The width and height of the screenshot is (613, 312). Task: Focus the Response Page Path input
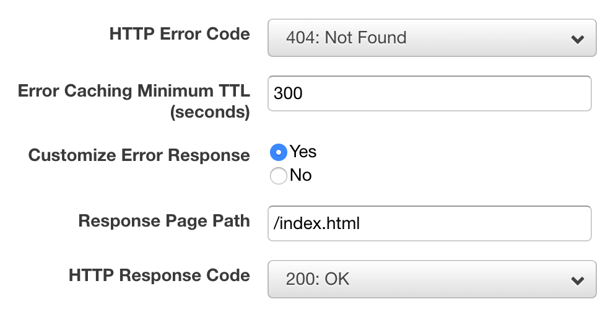coord(430,223)
